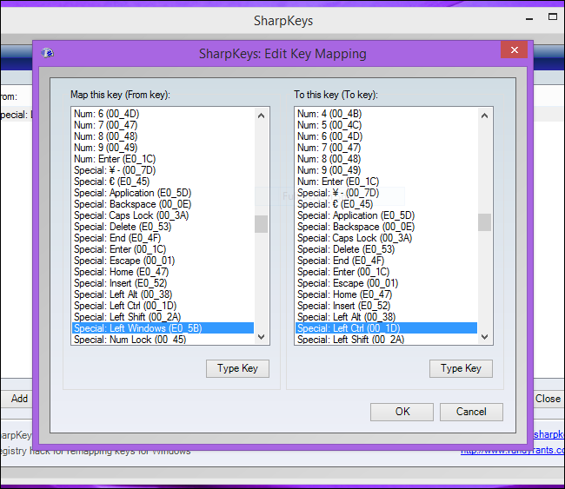Select To key Special: Caps Lock (00_3A)
This screenshot has height=489, width=565.
pyautogui.click(x=386, y=238)
